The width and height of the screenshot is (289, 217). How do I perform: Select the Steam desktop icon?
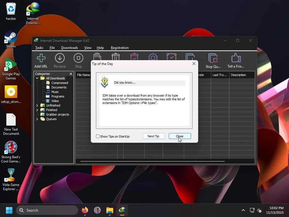pos(11,40)
